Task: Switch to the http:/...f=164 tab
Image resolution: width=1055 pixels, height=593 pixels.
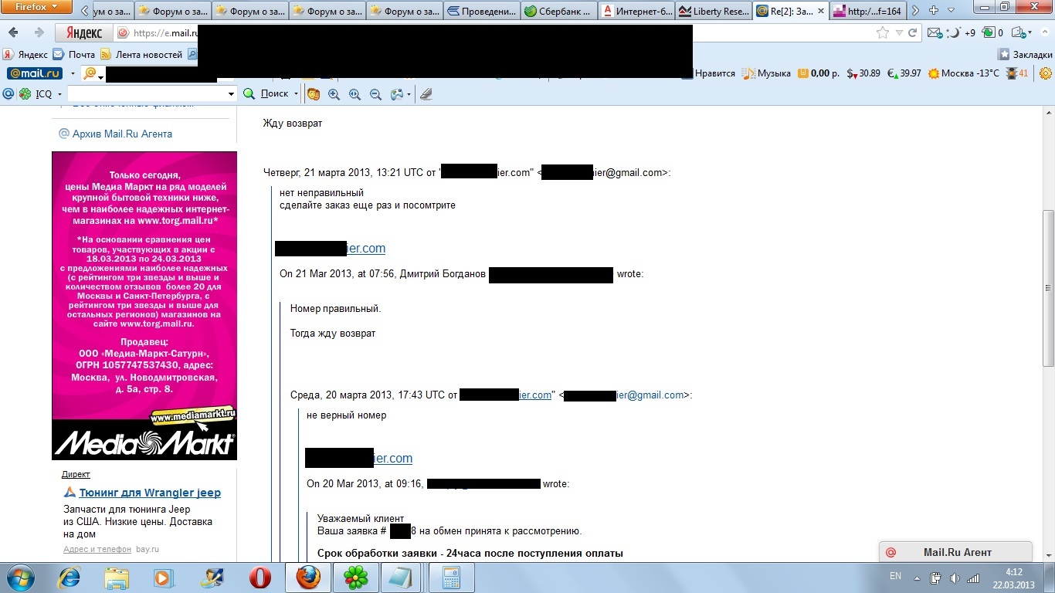Action: point(868,11)
